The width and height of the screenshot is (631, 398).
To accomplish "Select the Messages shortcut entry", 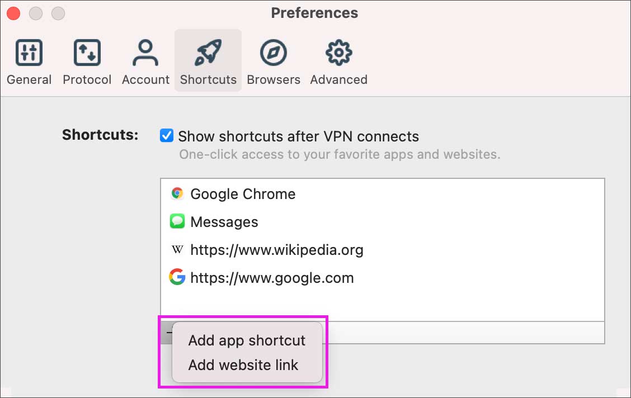I will [x=382, y=221].
